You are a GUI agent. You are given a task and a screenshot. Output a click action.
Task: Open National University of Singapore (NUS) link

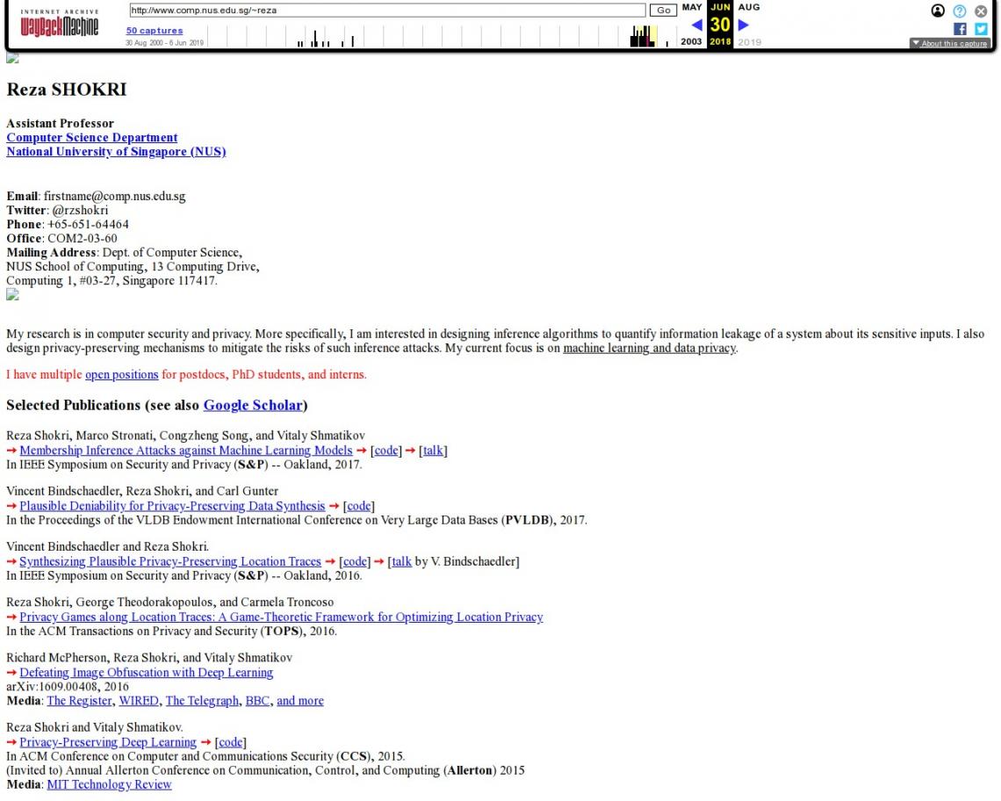pos(116,151)
